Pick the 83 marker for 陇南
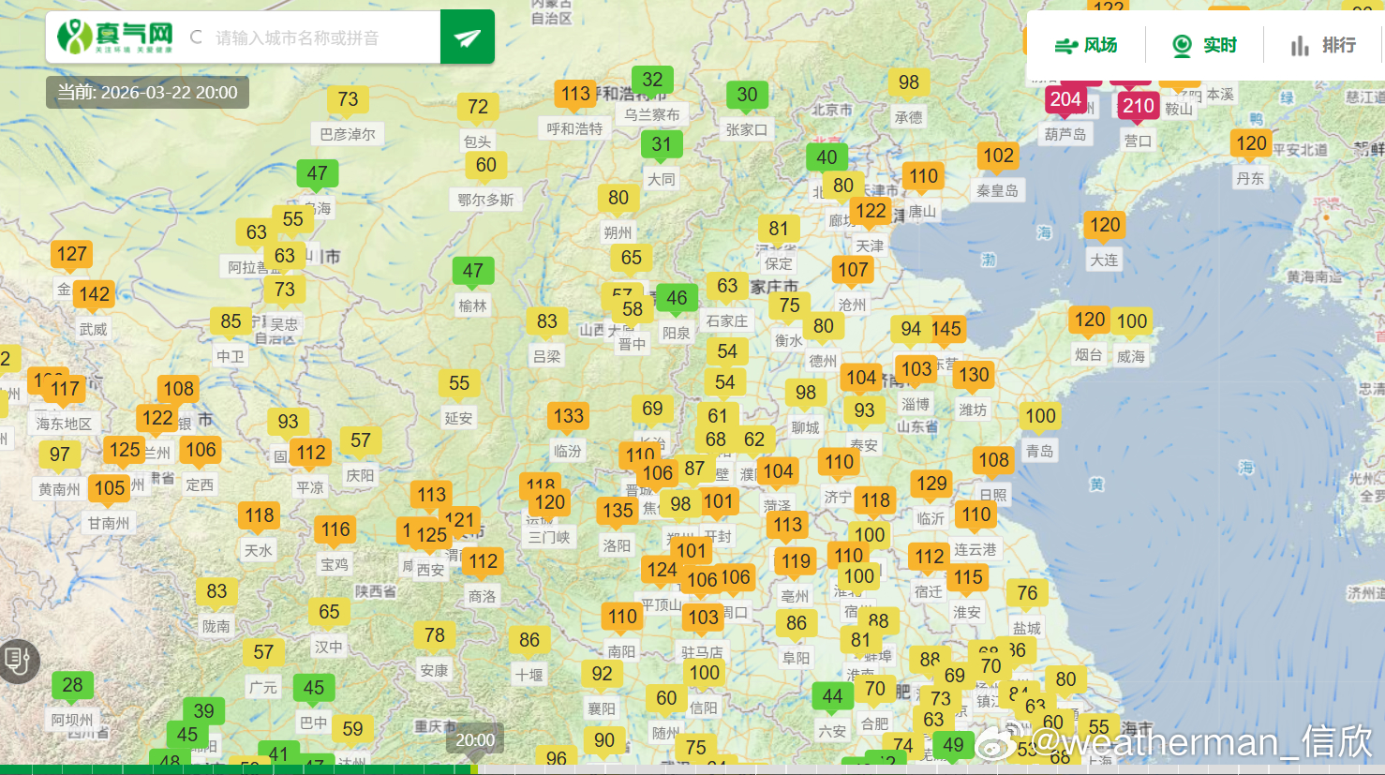The width and height of the screenshot is (1385, 775). click(x=216, y=591)
